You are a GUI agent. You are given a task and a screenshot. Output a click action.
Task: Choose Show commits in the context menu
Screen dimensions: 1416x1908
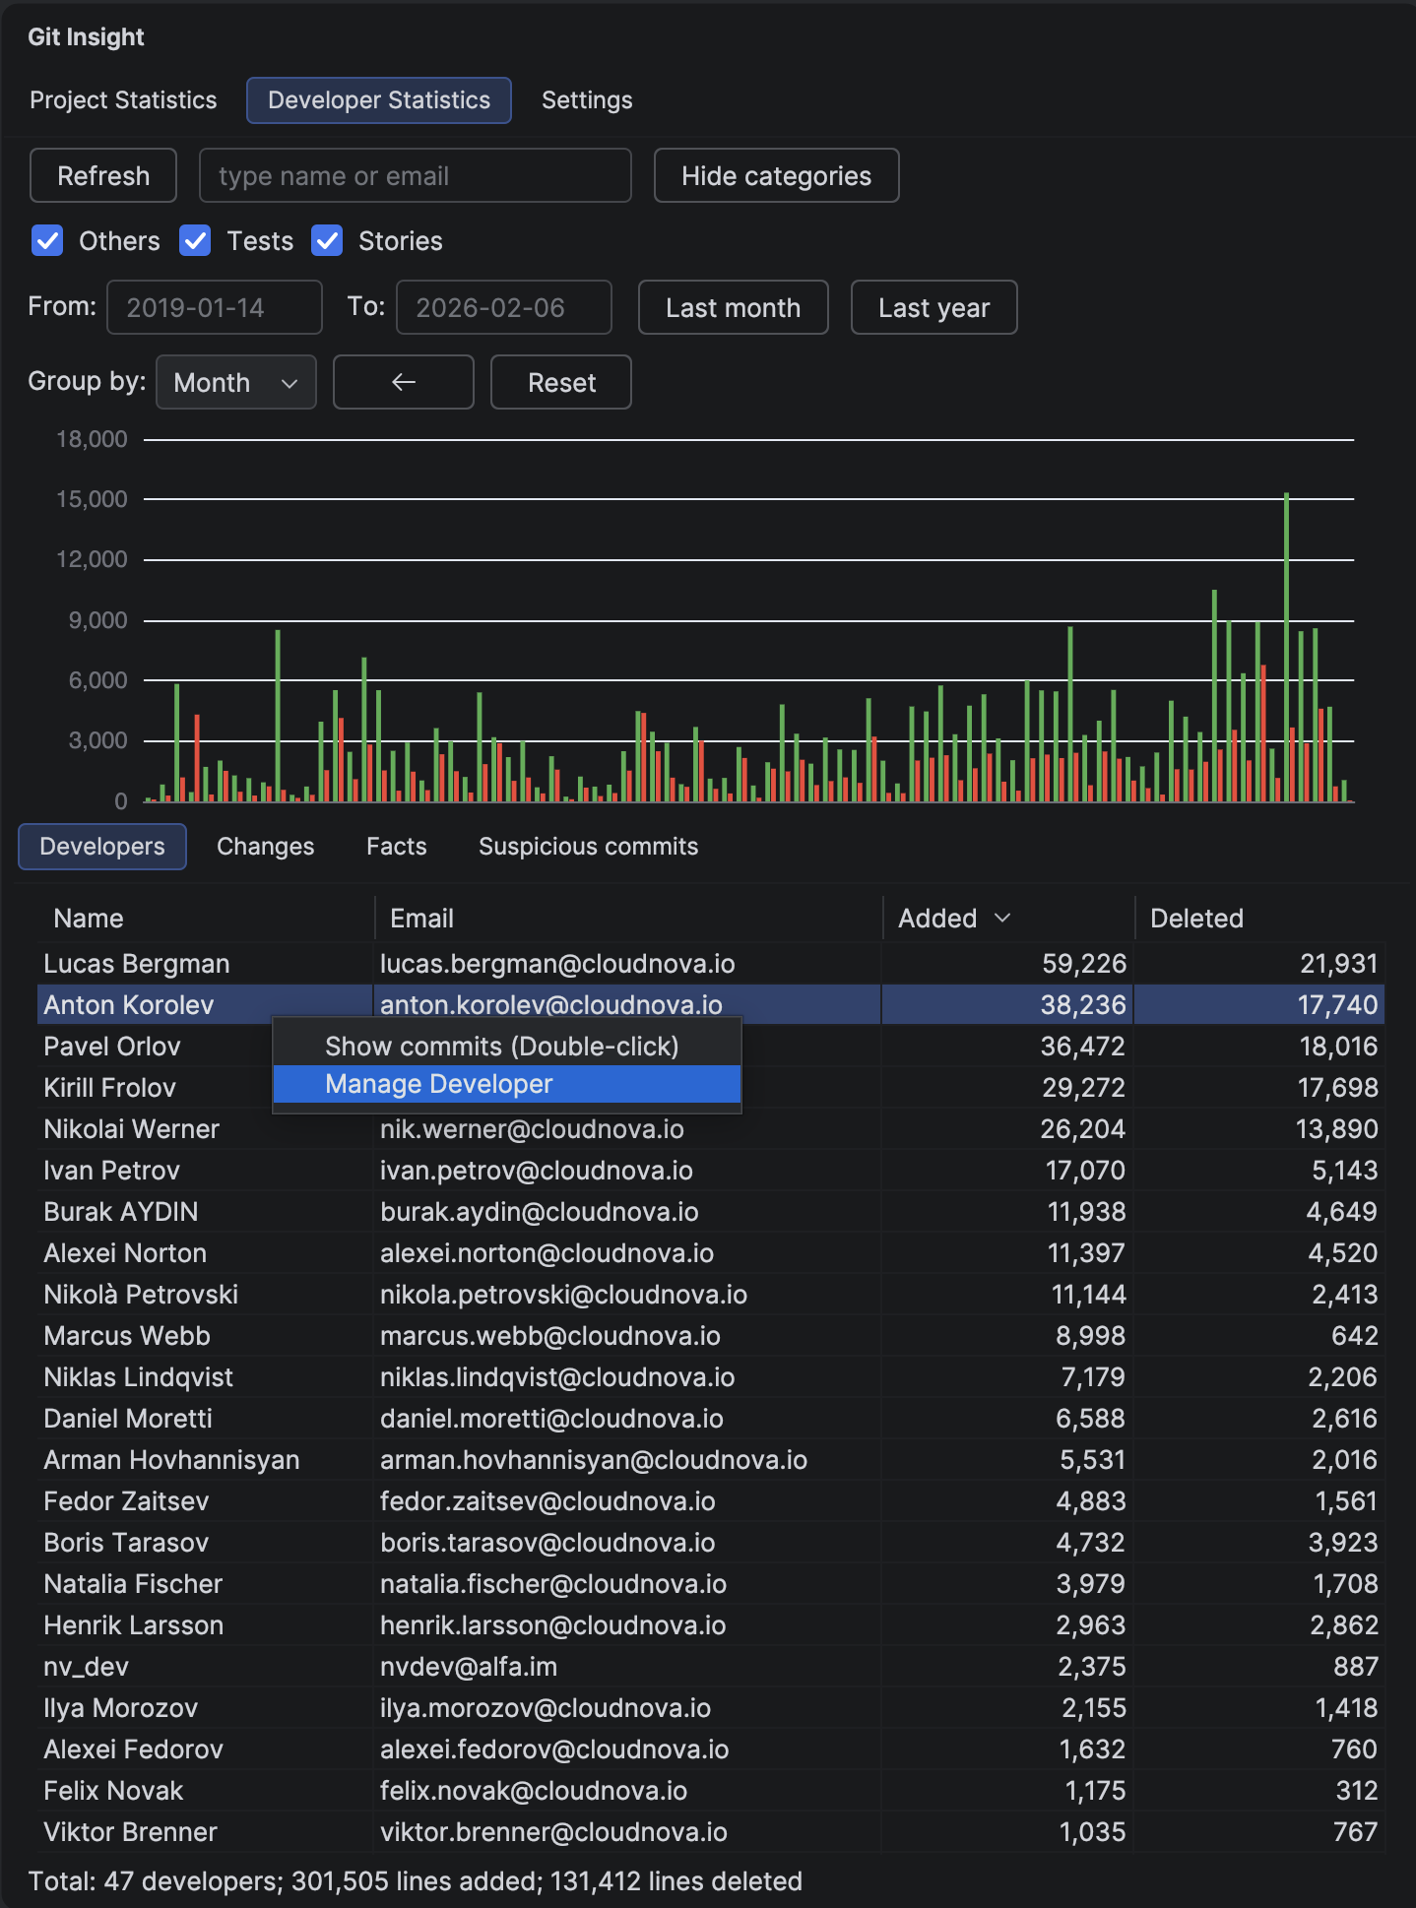pyautogui.click(x=507, y=1046)
